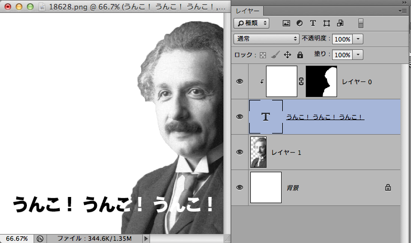The width and height of the screenshot is (411, 243).
Task: Open status bar info arrow menu
Action: point(146,239)
